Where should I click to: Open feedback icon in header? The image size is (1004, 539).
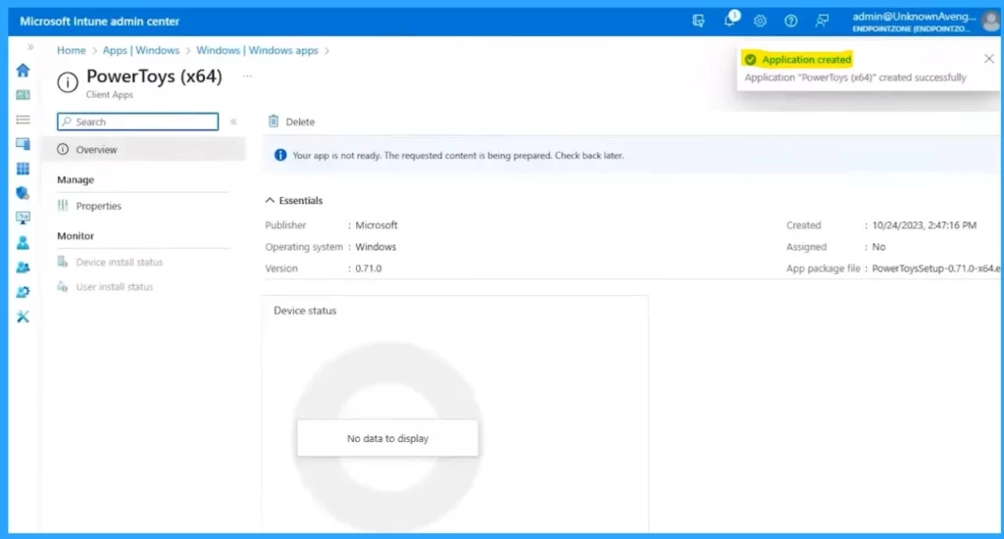pyautogui.click(x=822, y=21)
